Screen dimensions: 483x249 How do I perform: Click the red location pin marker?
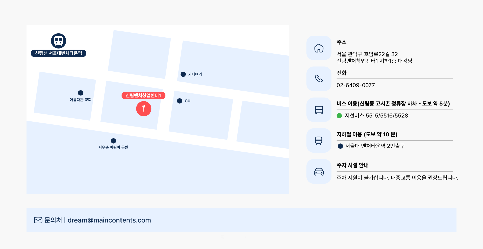tap(144, 109)
